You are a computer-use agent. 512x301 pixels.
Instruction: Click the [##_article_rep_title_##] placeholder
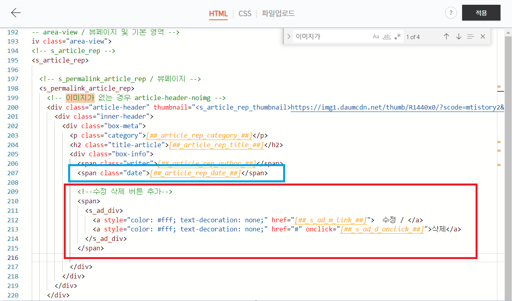pos(216,145)
